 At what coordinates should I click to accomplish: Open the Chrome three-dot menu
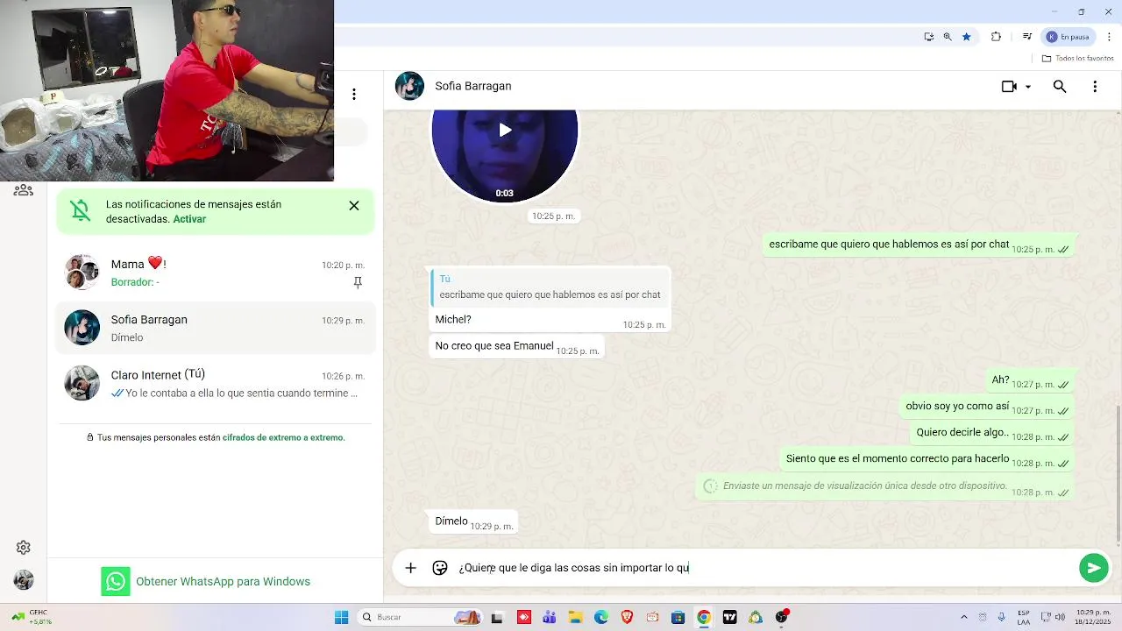coord(1109,37)
